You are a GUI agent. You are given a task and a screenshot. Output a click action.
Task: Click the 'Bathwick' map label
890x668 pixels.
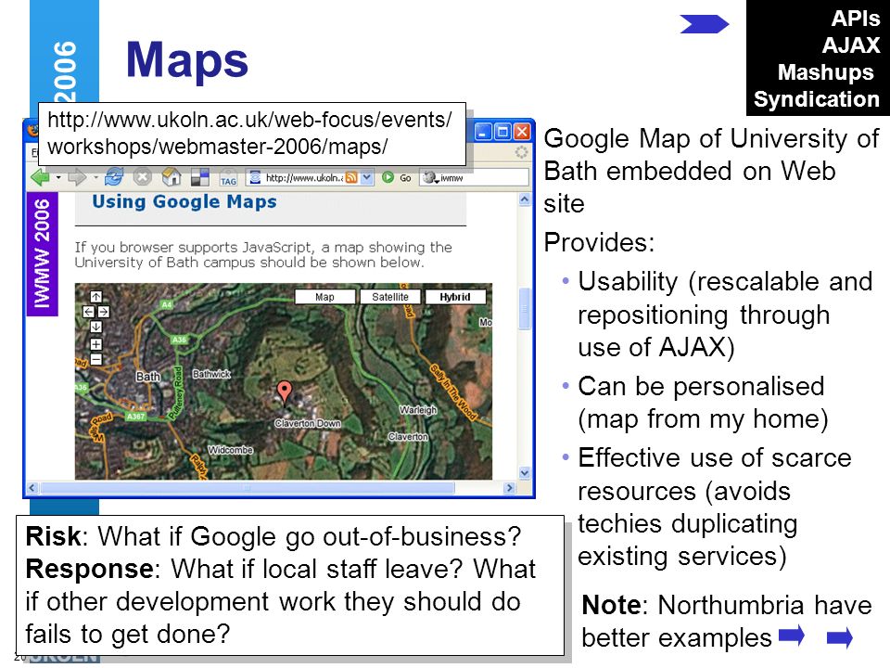click(211, 374)
